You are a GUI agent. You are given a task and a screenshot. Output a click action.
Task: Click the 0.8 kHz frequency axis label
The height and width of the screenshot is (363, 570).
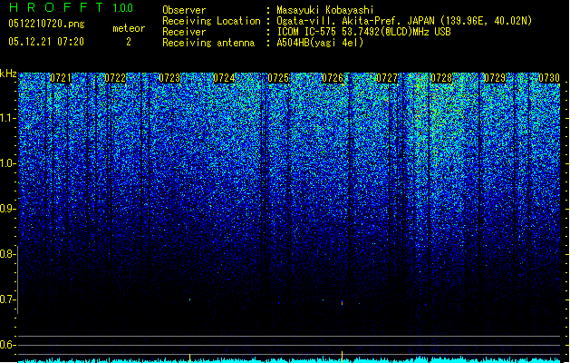pos(8,254)
